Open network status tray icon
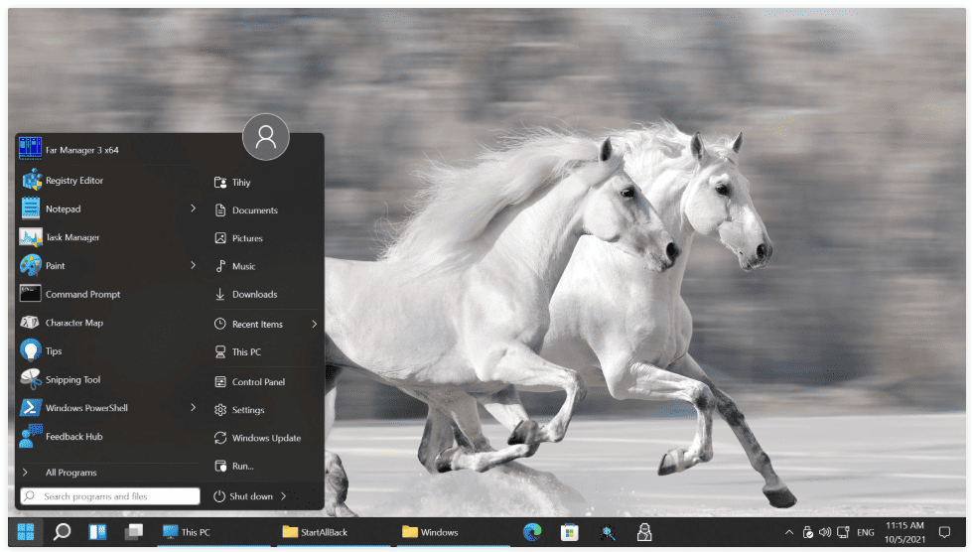This screenshot has width=972, height=552. (x=843, y=532)
